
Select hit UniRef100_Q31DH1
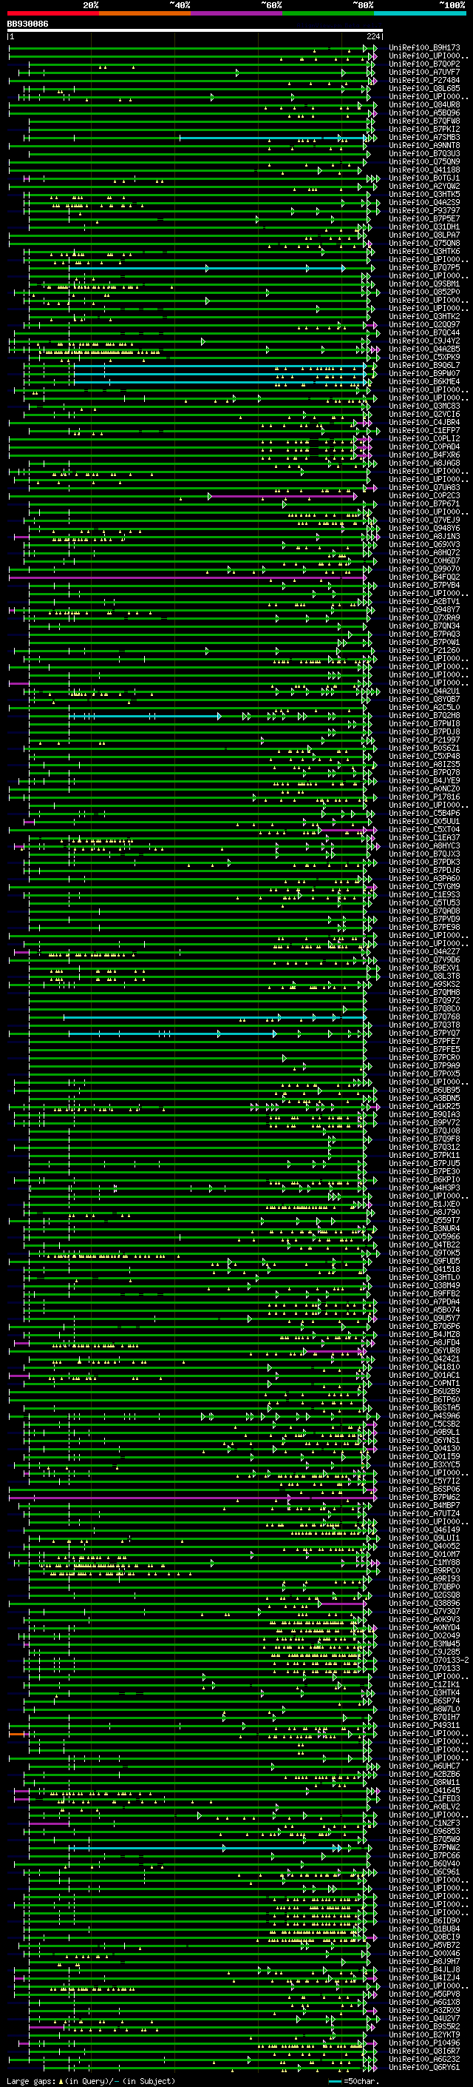click(423, 227)
